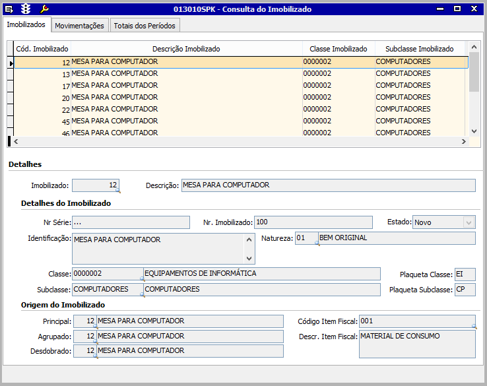This screenshot has width=487, height=386.
Task: Open the Estado dropdown
Action: (469, 222)
